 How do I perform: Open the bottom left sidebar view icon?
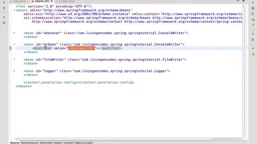4,23
